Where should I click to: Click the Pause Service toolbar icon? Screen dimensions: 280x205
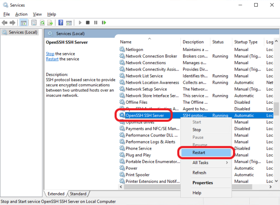pyautogui.click(x=96, y=23)
